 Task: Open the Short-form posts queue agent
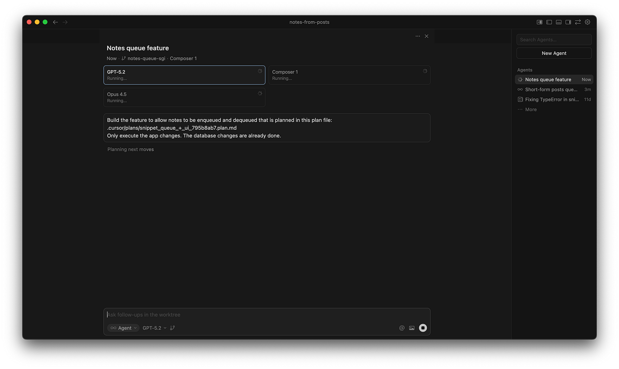(x=554, y=89)
